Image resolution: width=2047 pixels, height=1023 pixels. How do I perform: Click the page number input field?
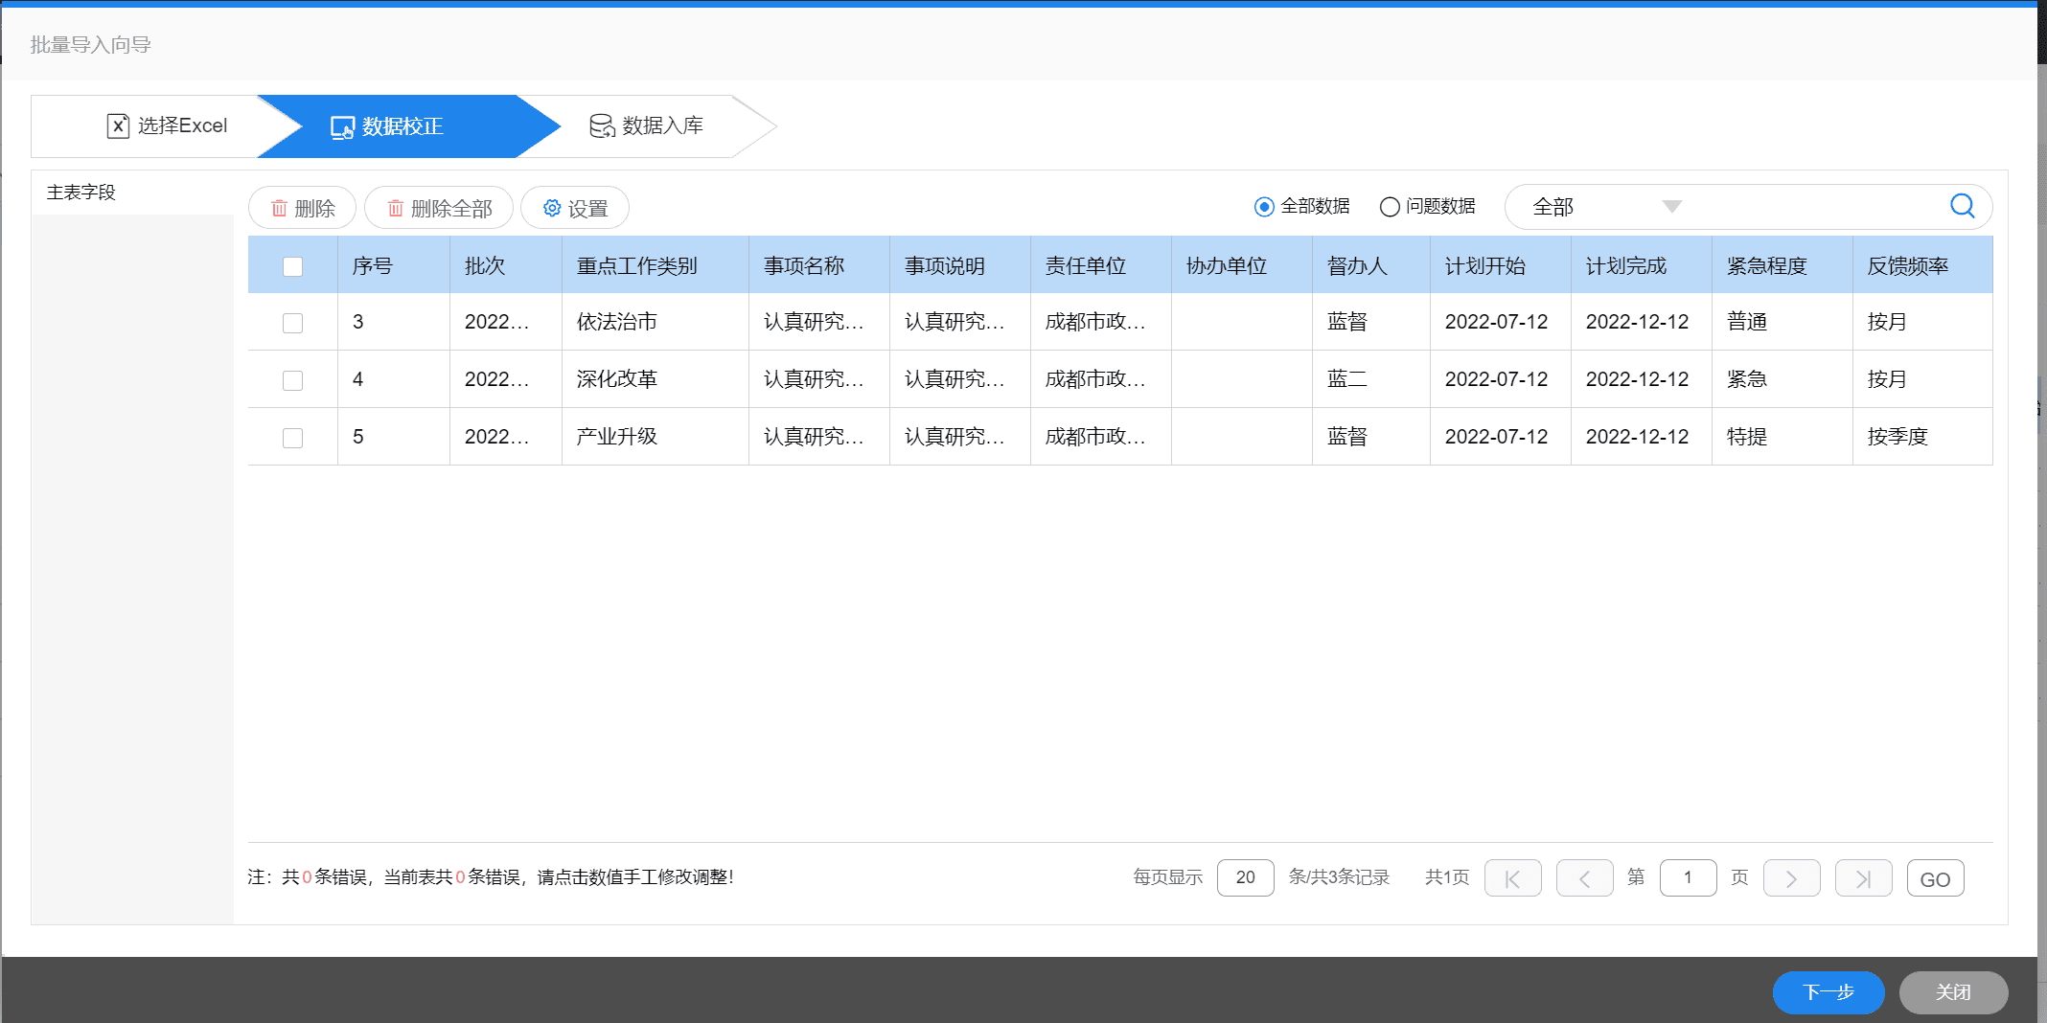click(1688, 877)
